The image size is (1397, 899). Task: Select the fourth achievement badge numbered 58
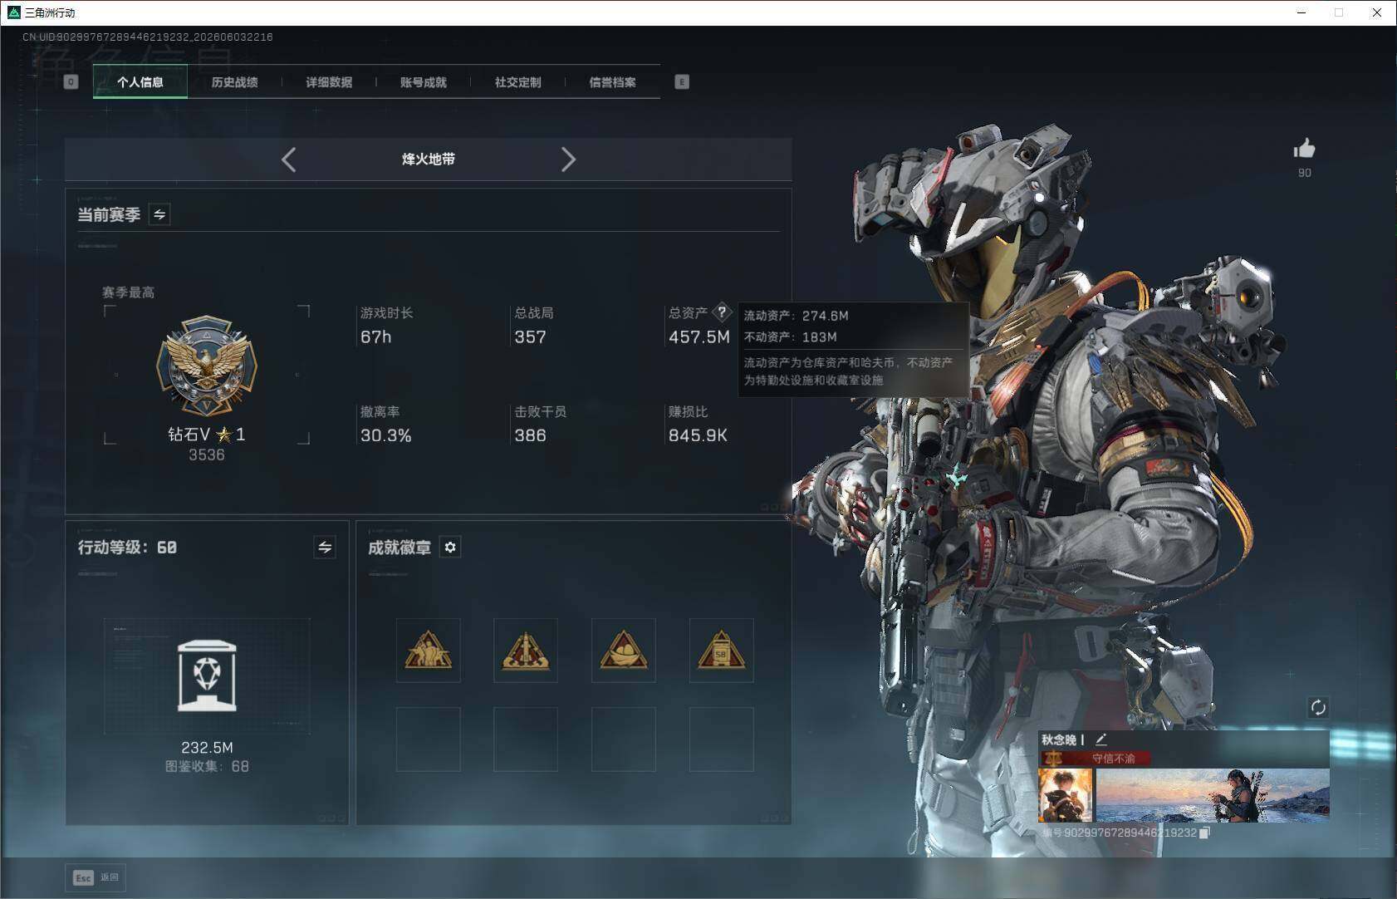[x=721, y=650]
